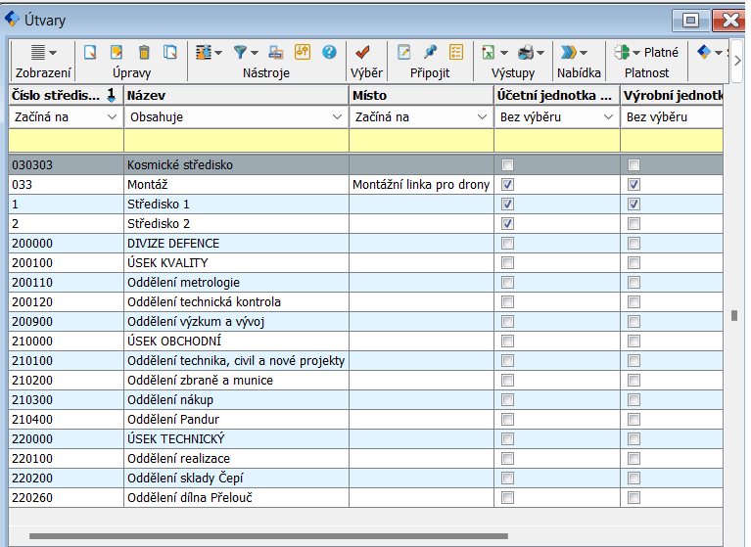Click the delete trash can icon
Image resolution: width=751 pixels, height=547 pixels.
click(144, 53)
